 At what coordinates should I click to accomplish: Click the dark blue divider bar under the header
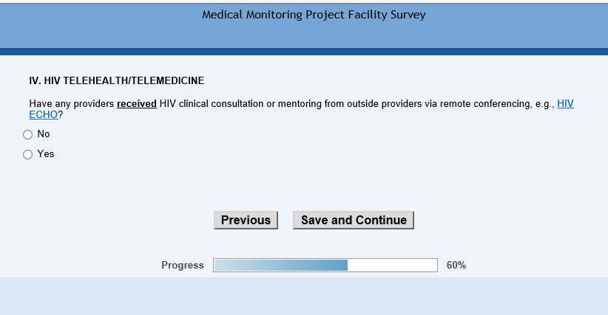(x=304, y=52)
